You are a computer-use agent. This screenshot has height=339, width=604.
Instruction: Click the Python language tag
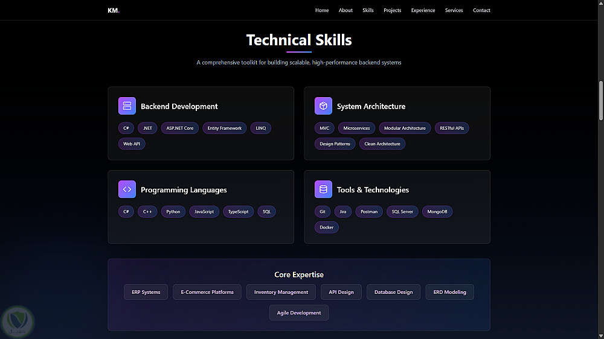coord(173,212)
